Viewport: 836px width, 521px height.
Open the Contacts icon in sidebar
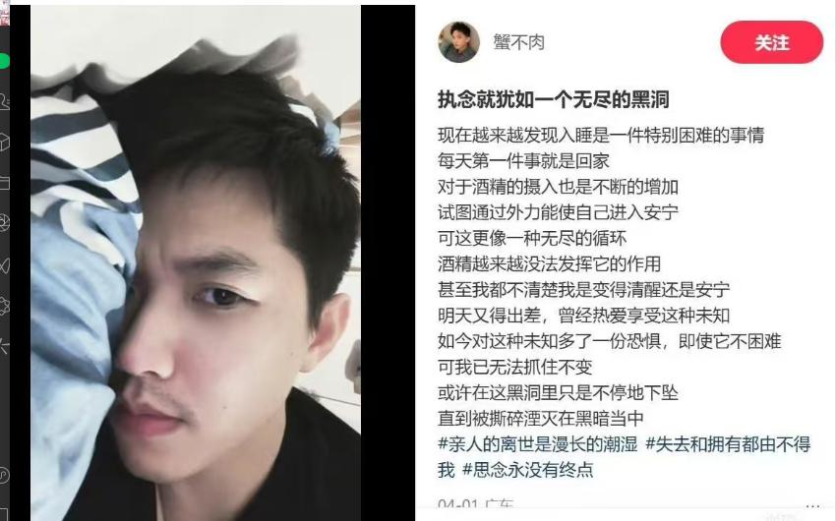(4, 101)
